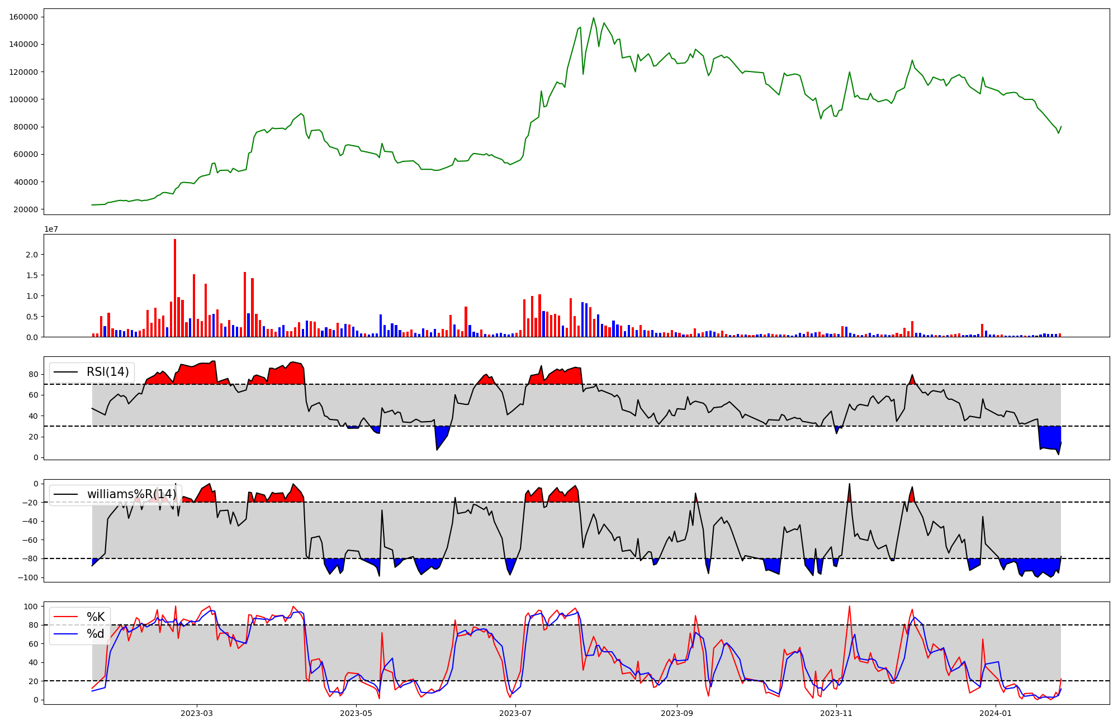Click the RSI(14) legend label
The width and height of the screenshot is (1118, 726).
pyautogui.click(x=107, y=372)
